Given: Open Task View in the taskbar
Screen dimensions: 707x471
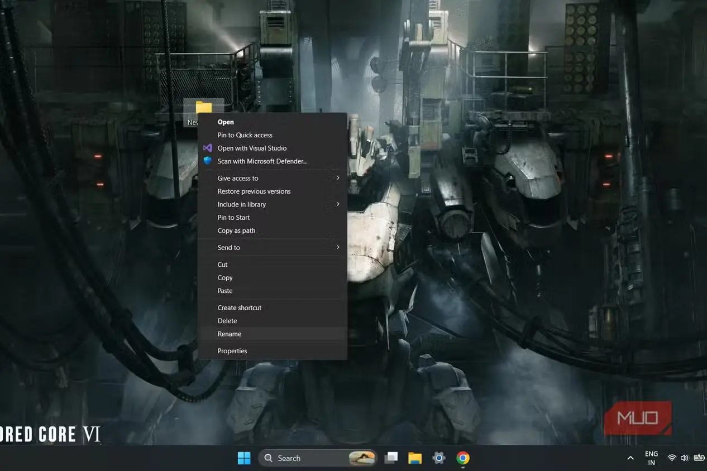Looking at the screenshot, I should [391, 458].
